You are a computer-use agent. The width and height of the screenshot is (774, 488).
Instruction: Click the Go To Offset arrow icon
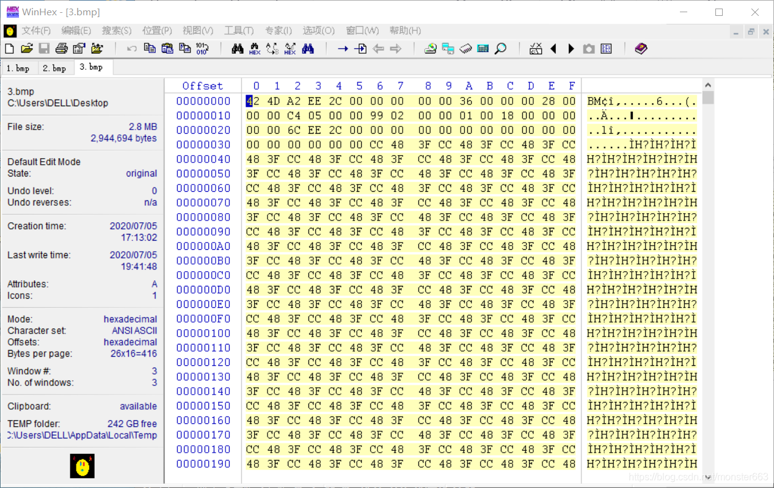(x=343, y=48)
